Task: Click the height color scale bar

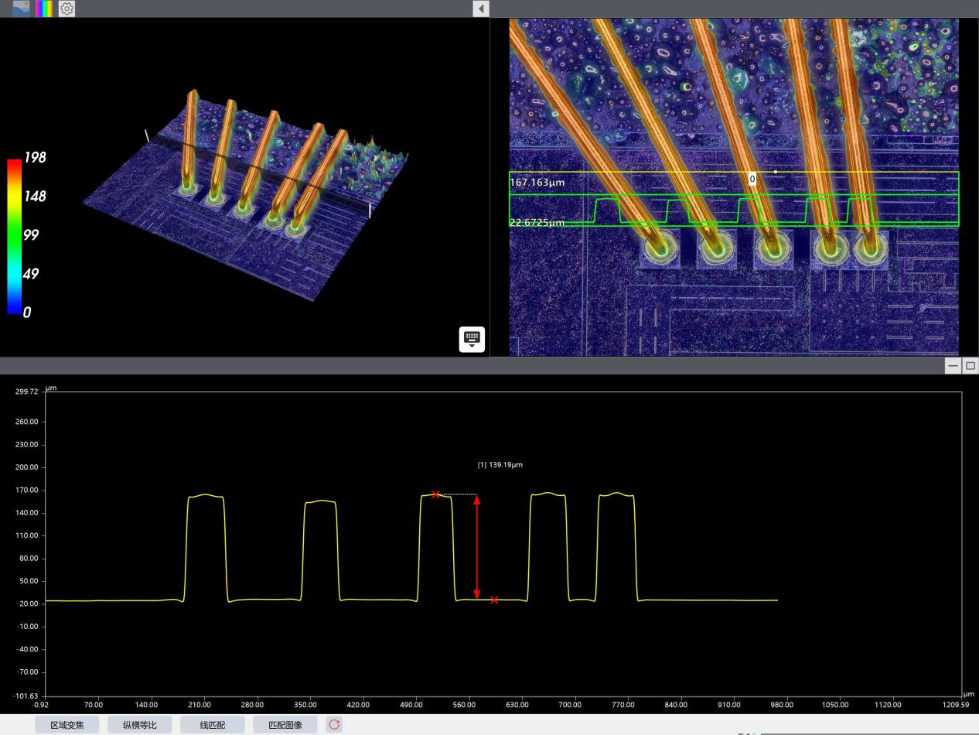Action: pyautogui.click(x=14, y=236)
